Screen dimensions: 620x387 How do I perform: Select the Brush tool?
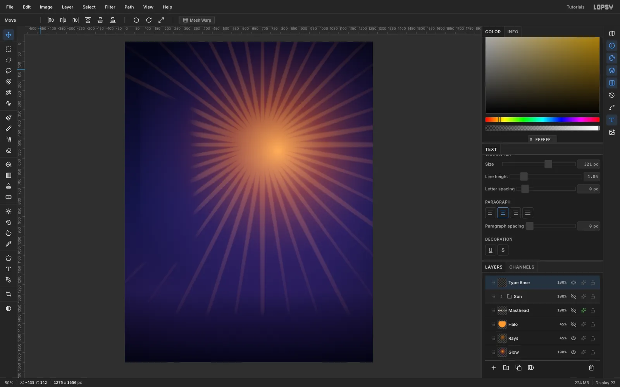[x=9, y=118]
